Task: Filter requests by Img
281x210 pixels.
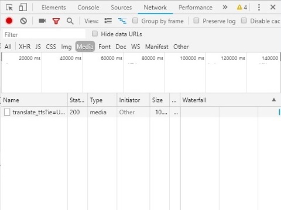Action: coord(66,47)
